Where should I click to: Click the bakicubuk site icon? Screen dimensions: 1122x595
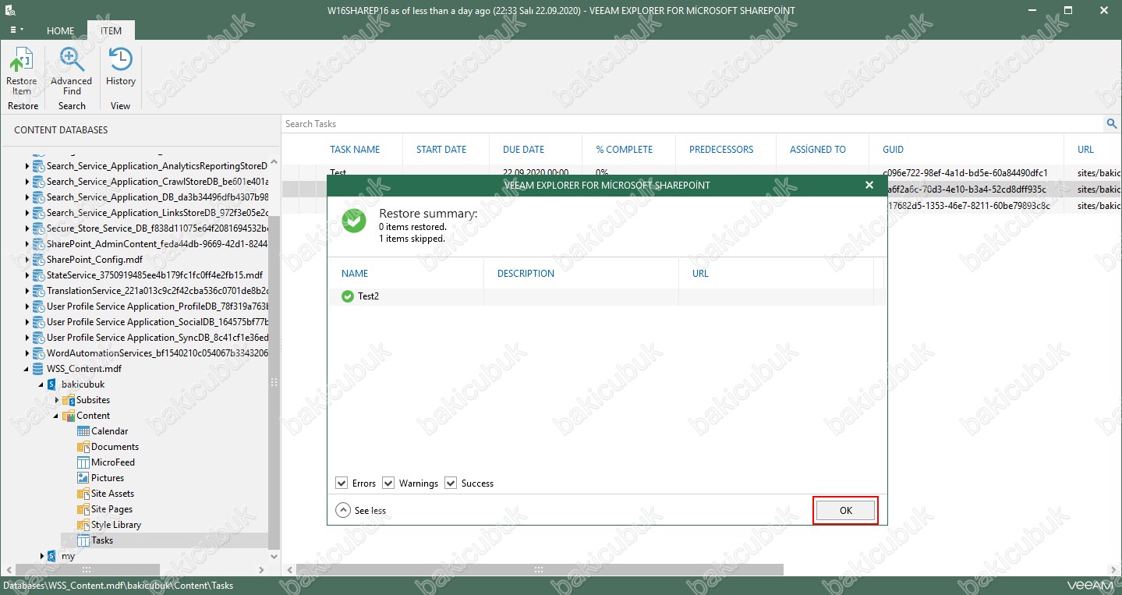52,384
